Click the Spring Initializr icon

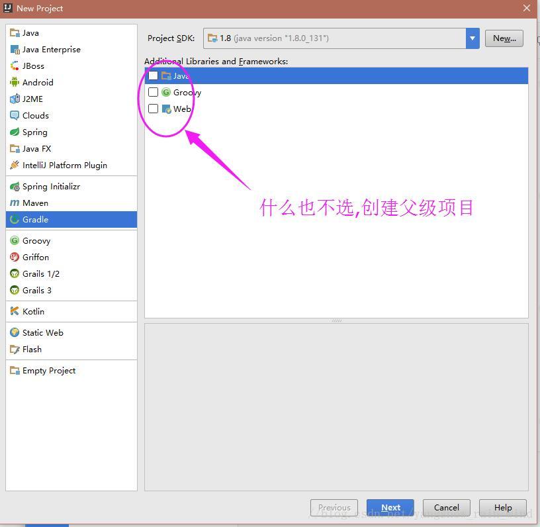15,186
